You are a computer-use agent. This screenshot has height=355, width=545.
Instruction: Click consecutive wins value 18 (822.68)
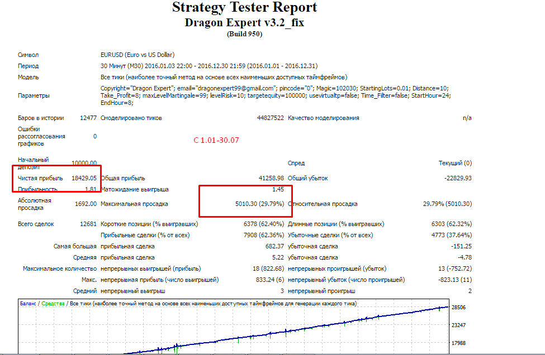(268, 268)
